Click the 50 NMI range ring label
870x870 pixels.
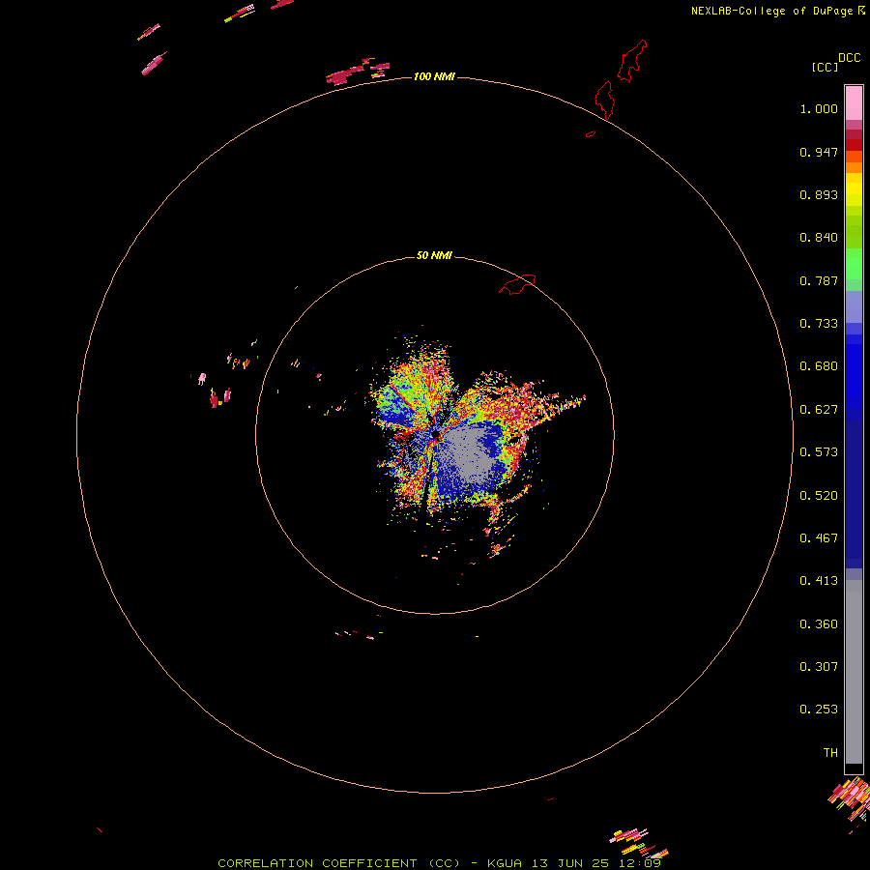coord(434,255)
